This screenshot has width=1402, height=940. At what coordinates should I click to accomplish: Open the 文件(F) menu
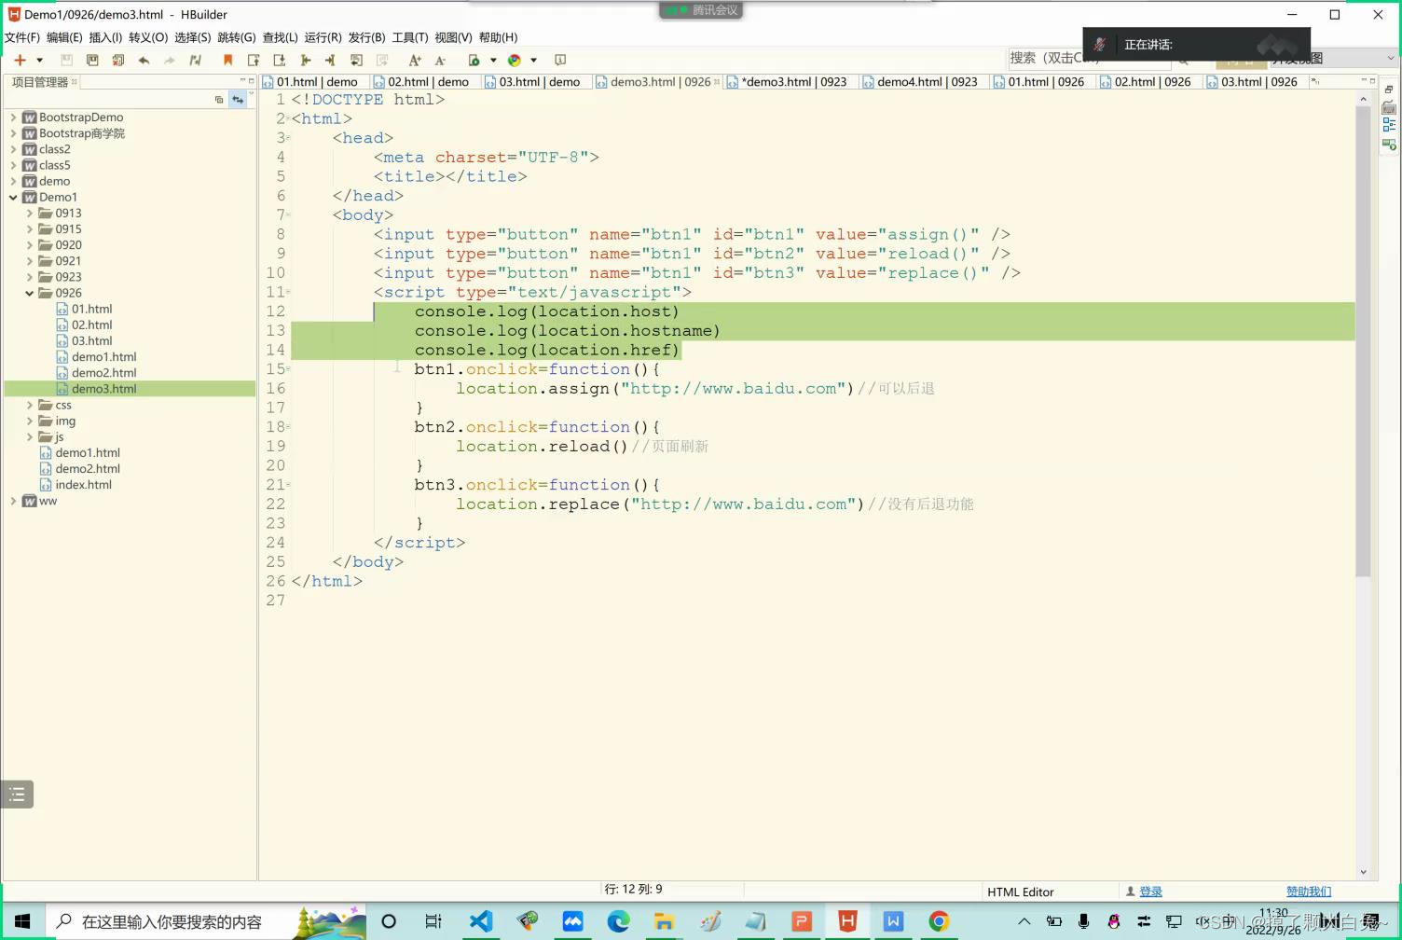coord(22,37)
